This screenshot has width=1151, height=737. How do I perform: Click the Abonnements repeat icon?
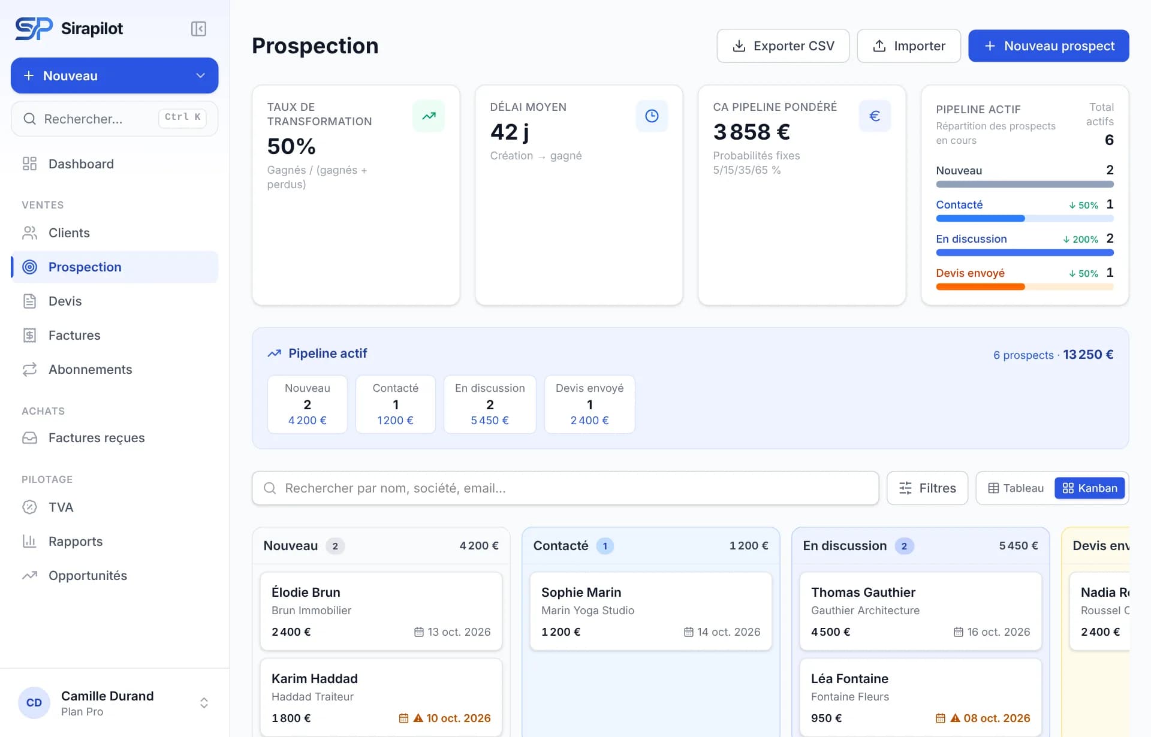[29, 369]
